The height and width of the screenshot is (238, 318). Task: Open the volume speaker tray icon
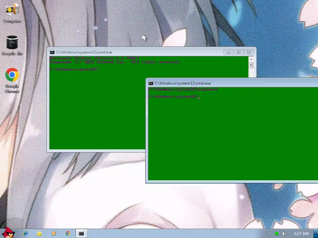pyautogui.click(x=284, y=234)
